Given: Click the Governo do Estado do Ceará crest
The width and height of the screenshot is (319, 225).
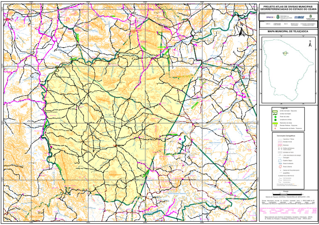Looking at the screenshot, I should (x=278, y=17).
